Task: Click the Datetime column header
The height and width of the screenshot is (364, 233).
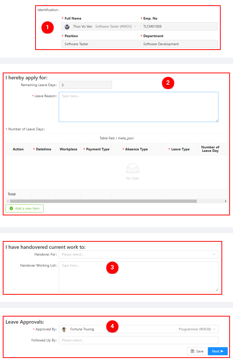Action: tap(43, 149)
